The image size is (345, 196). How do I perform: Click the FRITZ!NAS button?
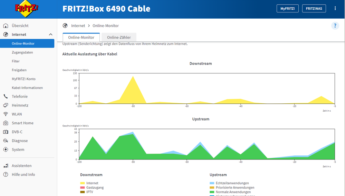pyautogui.click(x=314, y=9)
